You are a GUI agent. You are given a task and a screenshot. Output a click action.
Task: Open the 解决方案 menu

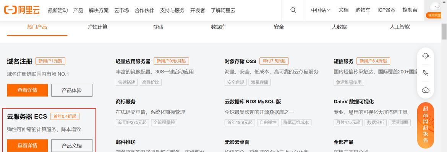pos(99,11)
